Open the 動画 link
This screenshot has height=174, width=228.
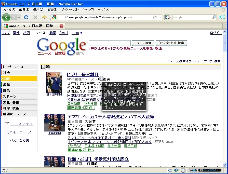point(53,33)
